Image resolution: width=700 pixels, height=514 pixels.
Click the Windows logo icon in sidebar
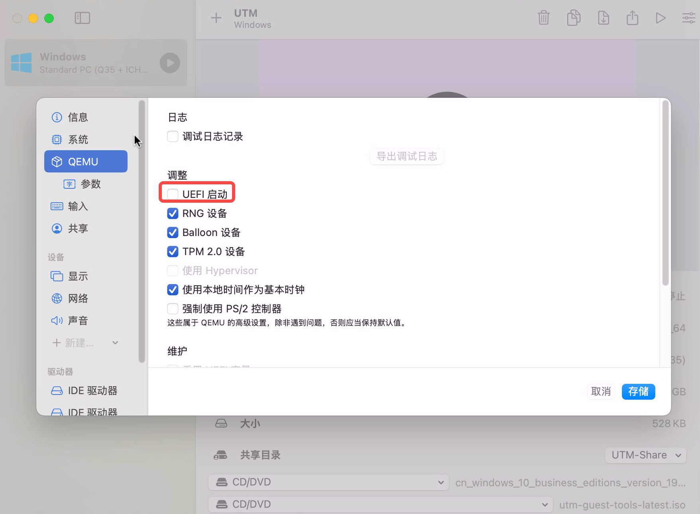(x=22, y=63)
